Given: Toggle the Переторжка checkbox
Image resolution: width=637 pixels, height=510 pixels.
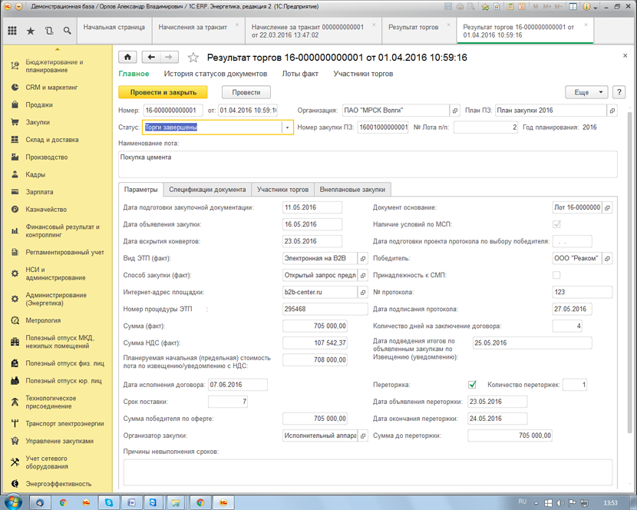Looking at the screenshot, I should [472, 384].
